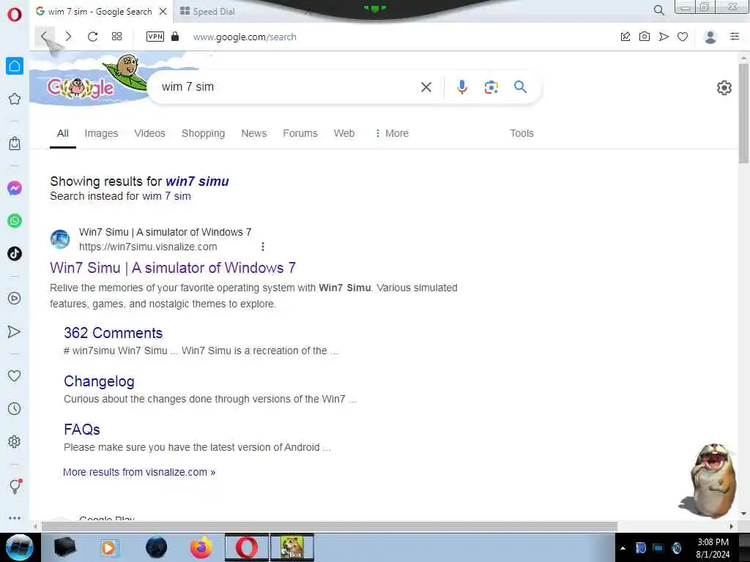Toggle the VPN badge in address bar
This screenshot has width=750, height=562.
coord(155,37)
